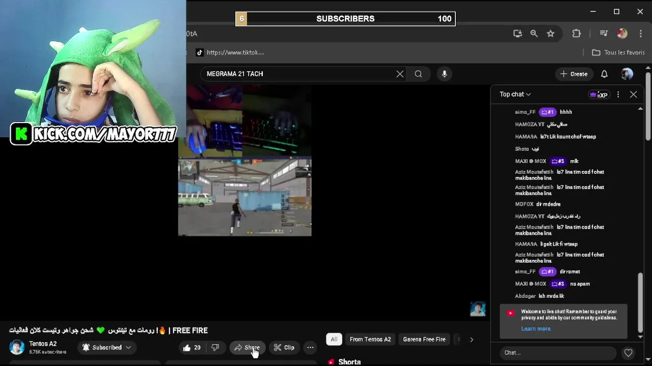
Task: Click the install app icon in the address bar
Action: coord(518,34)
